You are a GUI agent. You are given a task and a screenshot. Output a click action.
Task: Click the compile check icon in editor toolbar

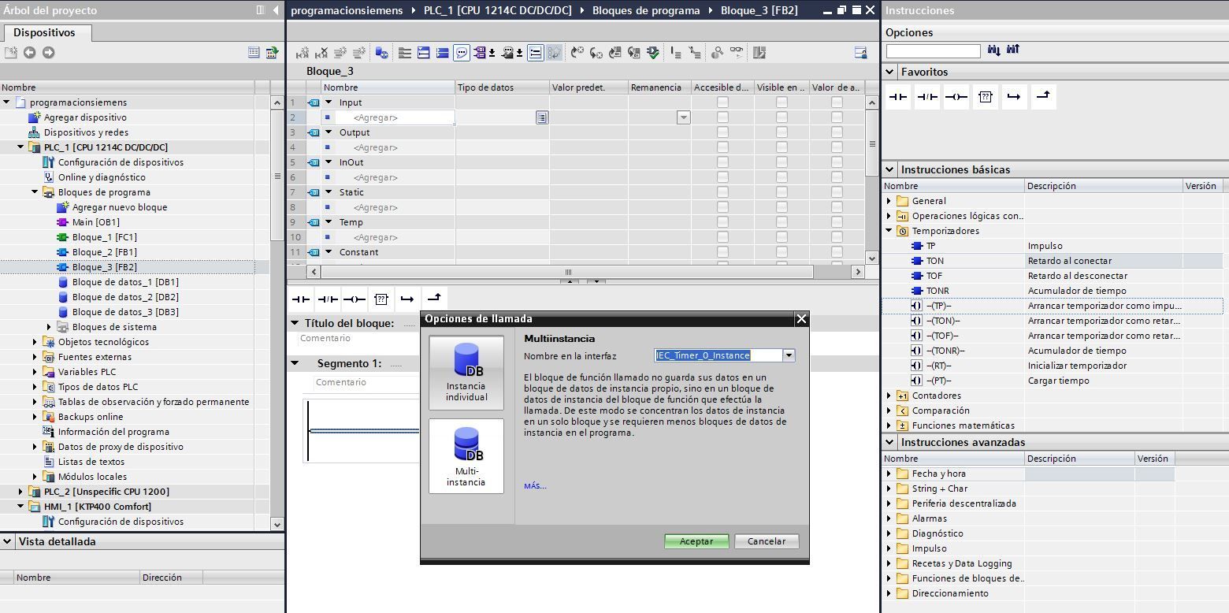(653, 53)
